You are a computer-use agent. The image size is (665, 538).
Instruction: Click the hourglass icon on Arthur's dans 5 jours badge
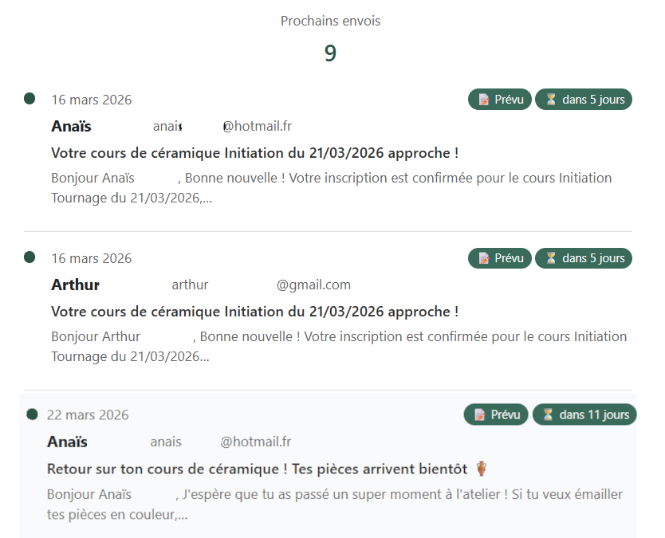(552, 257)
